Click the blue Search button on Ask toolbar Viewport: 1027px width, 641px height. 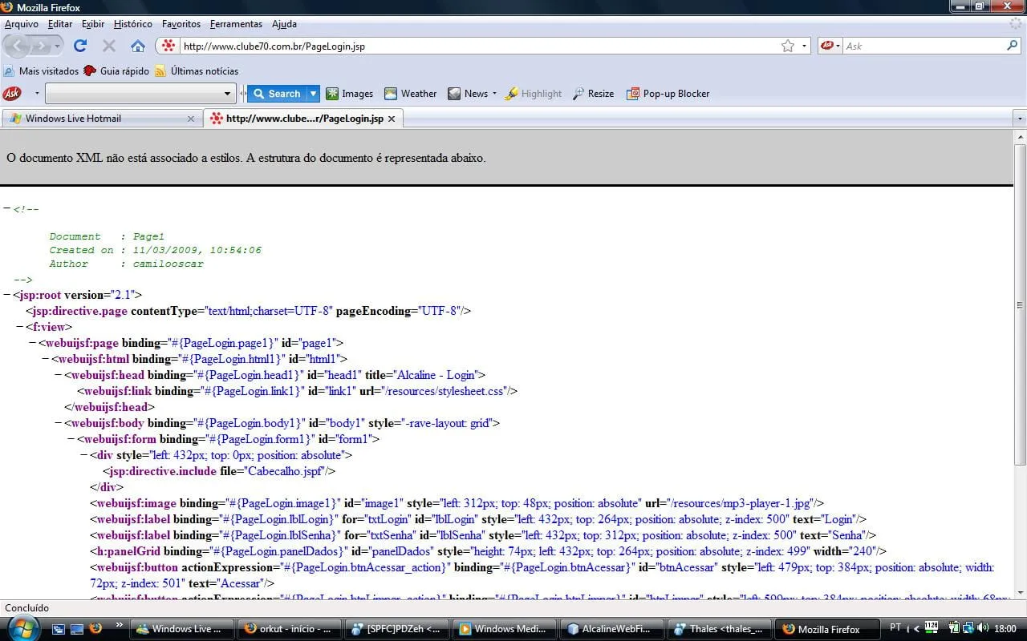(276, 94)
